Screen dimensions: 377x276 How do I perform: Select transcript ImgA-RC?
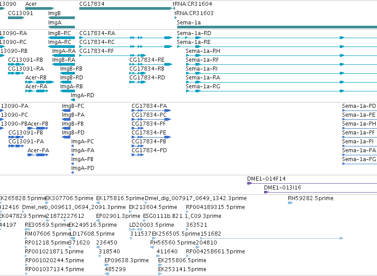[x=62, y=47]
